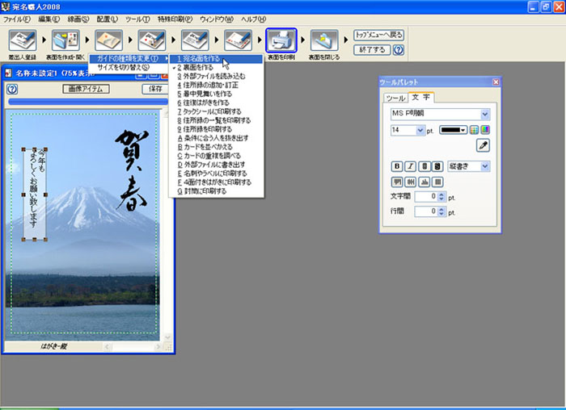Image resolution: width=566 pixels, height=410 pixels.
Task: Switch to the ツール tab in palette
Action: pyautogui.click(x=395, y=98)
